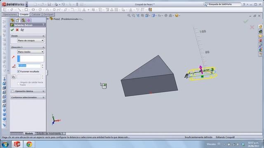Screen dimensions: 264x148
Task: Toggle Ángulo de salida hacia fuera checkbox
Action: (19, 83)
